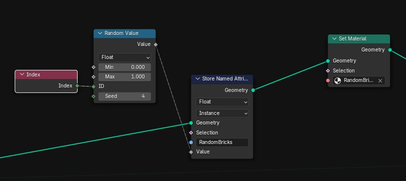This screenshot has width=406, height=181.
Task: Open the Float data type dropdown in Random Value
Action: point(125,57)
